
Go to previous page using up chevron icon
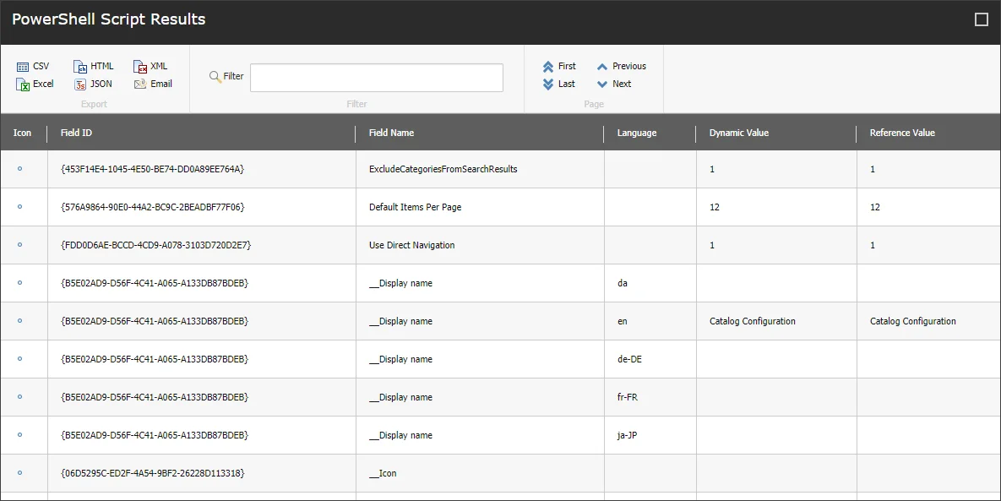tap(602, 67)
